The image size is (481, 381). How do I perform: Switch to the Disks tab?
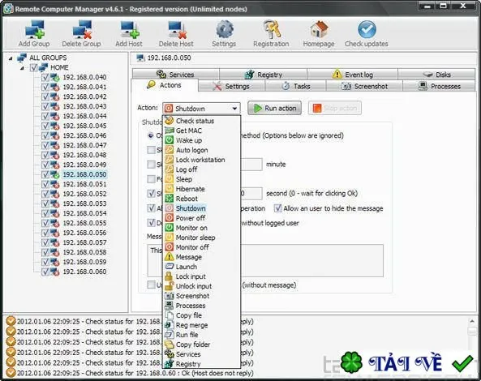(x=436, y=75)
